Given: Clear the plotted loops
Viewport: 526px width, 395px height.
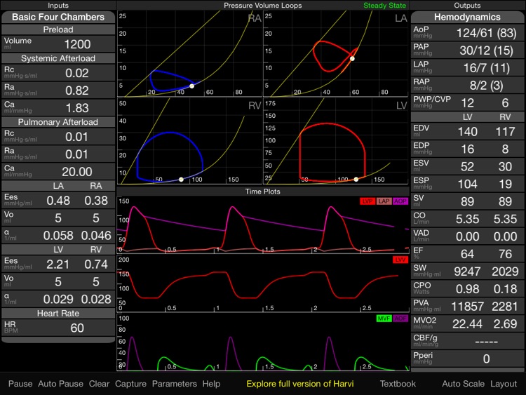Looking at the screenshot, I should pyautogui.click(x=99, y=384).
